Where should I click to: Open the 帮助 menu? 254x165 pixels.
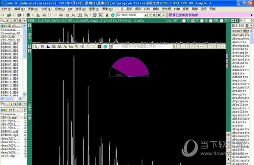pyautogui.click(x=108, y=9)
